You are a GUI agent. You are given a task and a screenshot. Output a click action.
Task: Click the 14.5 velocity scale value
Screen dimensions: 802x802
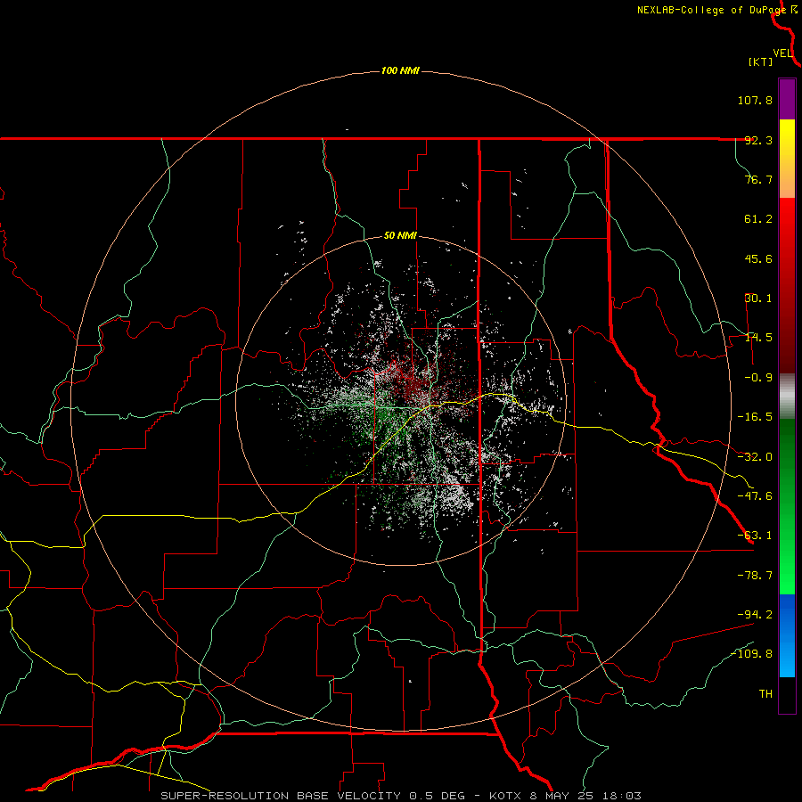[758, 338]
